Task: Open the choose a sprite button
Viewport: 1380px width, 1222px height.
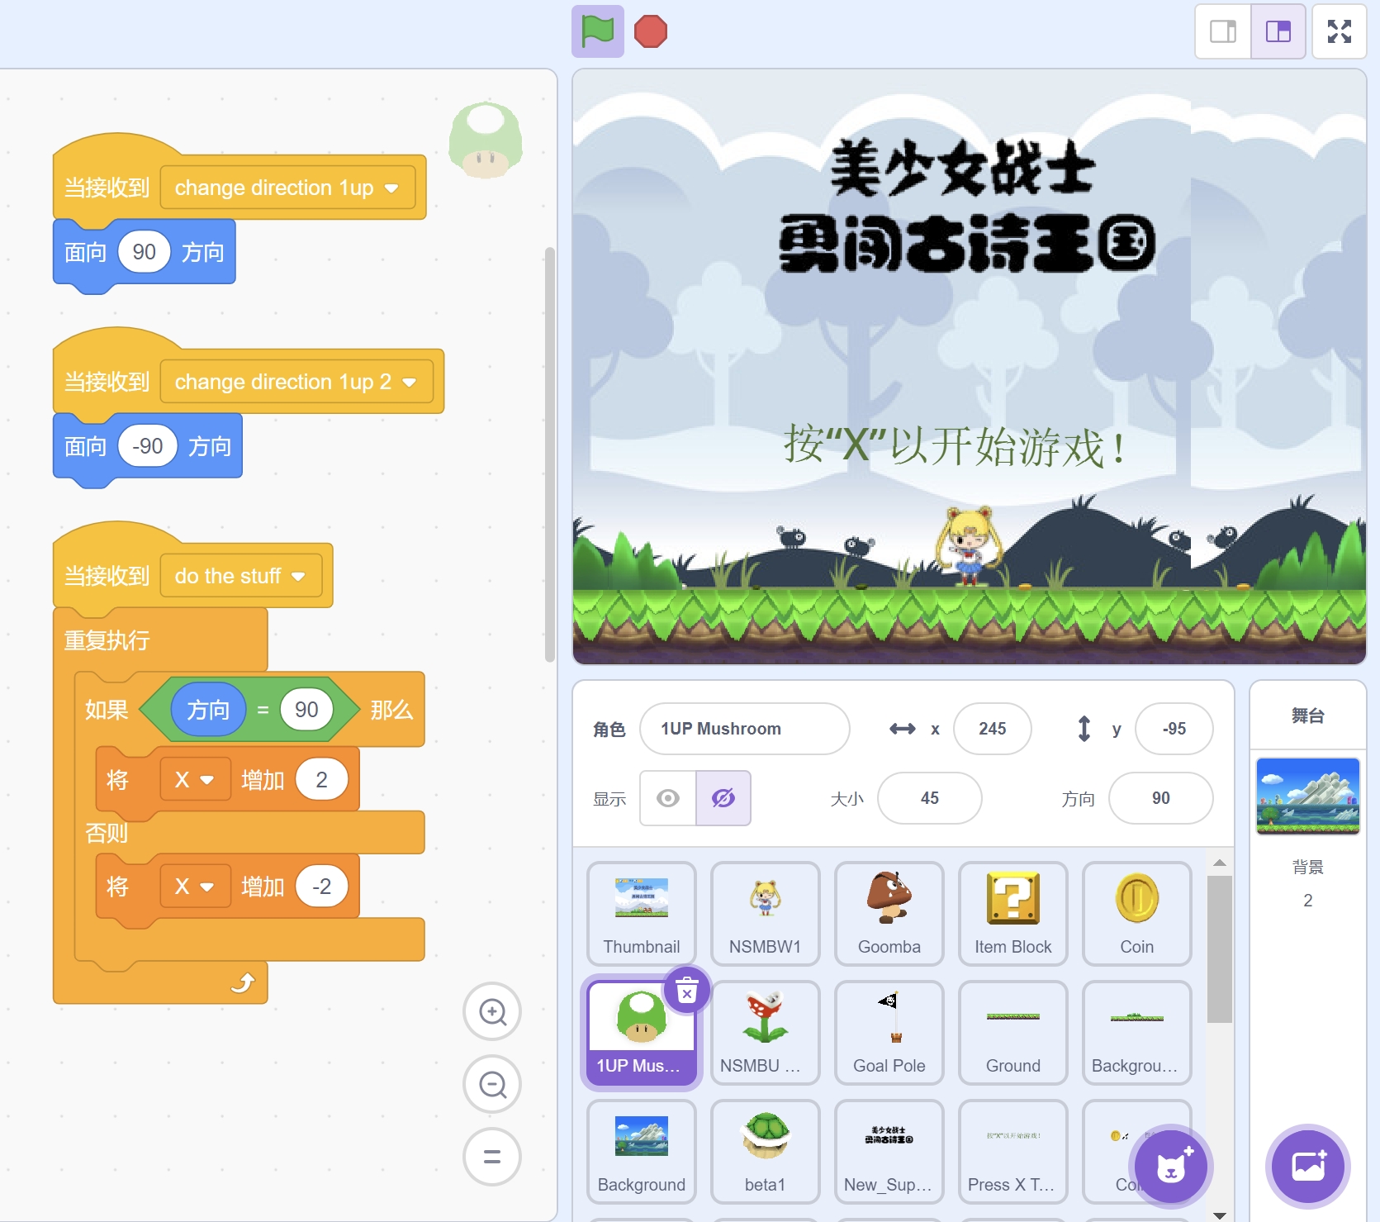Action: point(1170,1167)
